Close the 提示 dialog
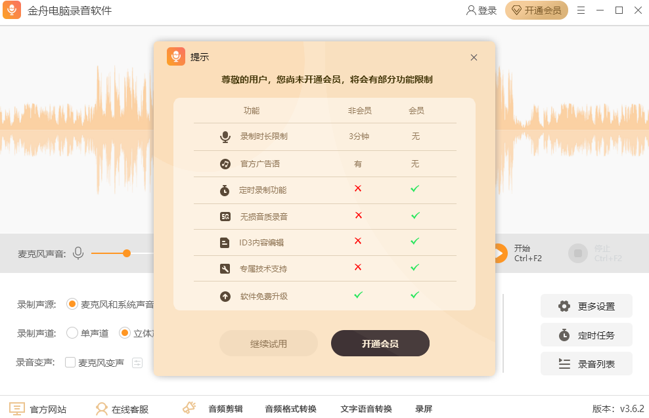The image size is (649, 418). (x=474, y=58)
